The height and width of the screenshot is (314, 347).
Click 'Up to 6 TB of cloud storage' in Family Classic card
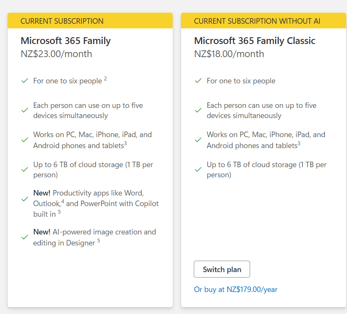click(x=267, y=170)
